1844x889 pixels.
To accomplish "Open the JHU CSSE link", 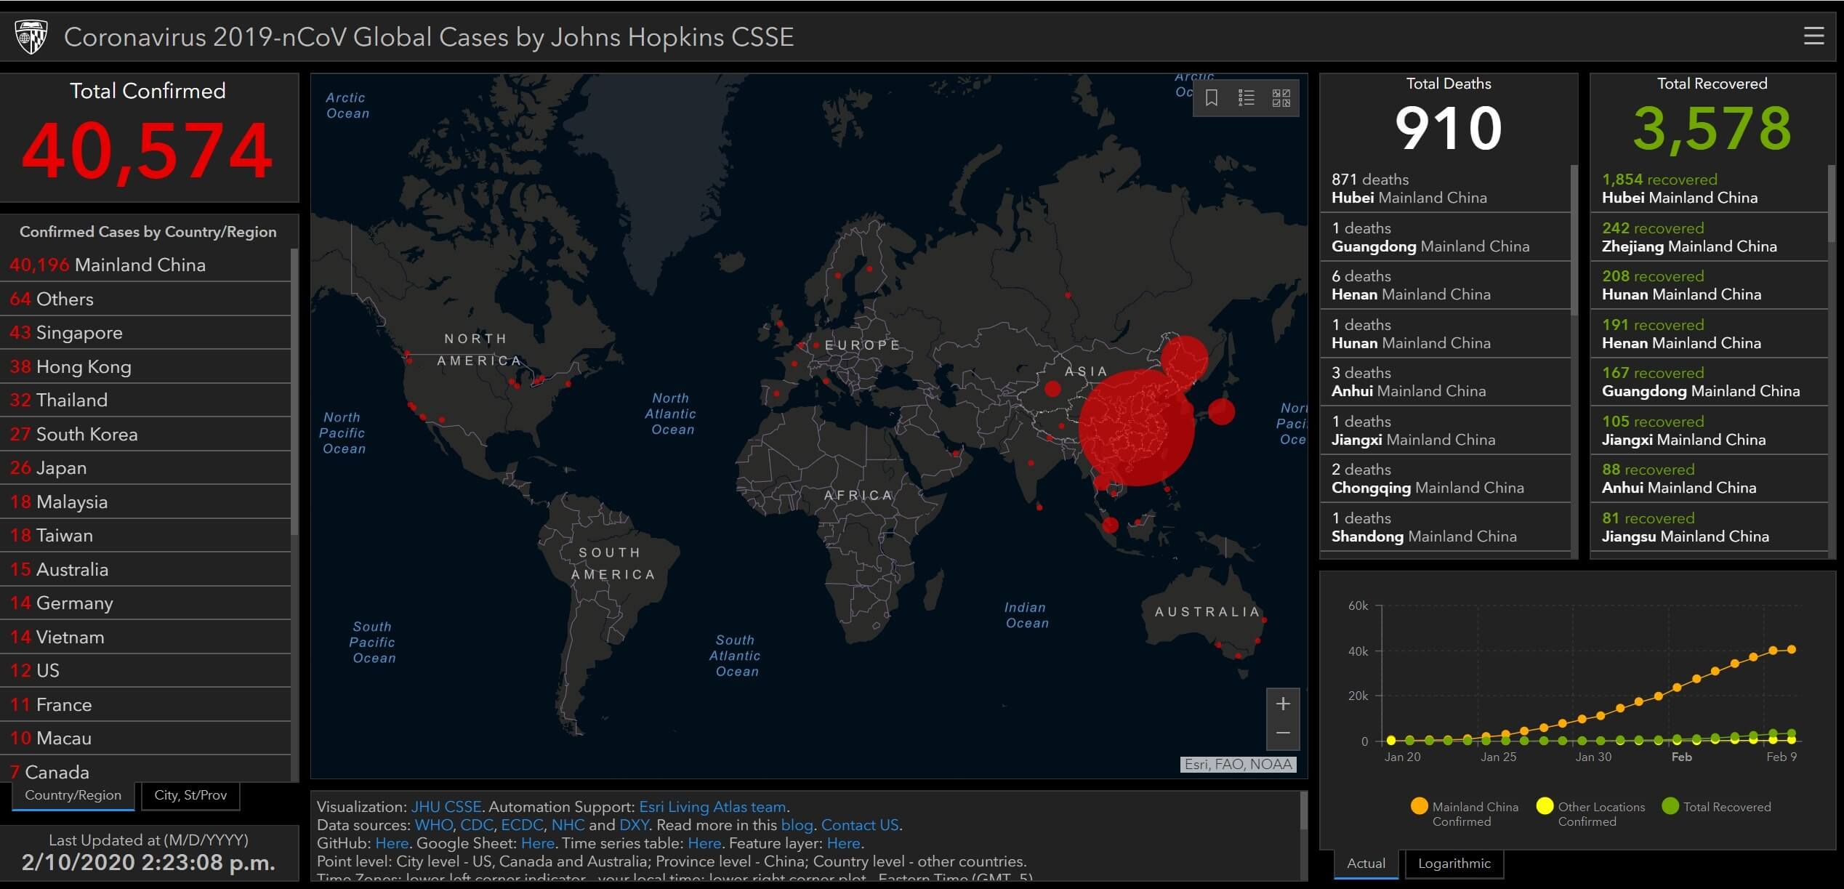I will pos(446,807).
